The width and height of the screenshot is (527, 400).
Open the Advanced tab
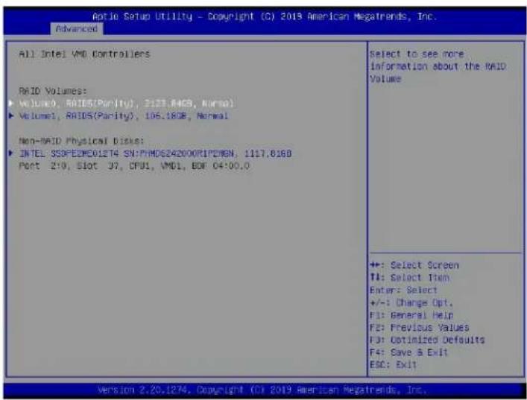77,29
